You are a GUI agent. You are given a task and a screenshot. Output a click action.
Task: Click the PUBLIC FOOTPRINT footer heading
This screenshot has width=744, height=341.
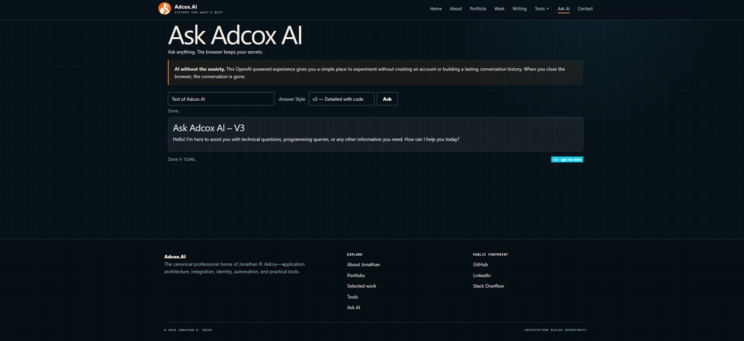[x=491, y=255]
